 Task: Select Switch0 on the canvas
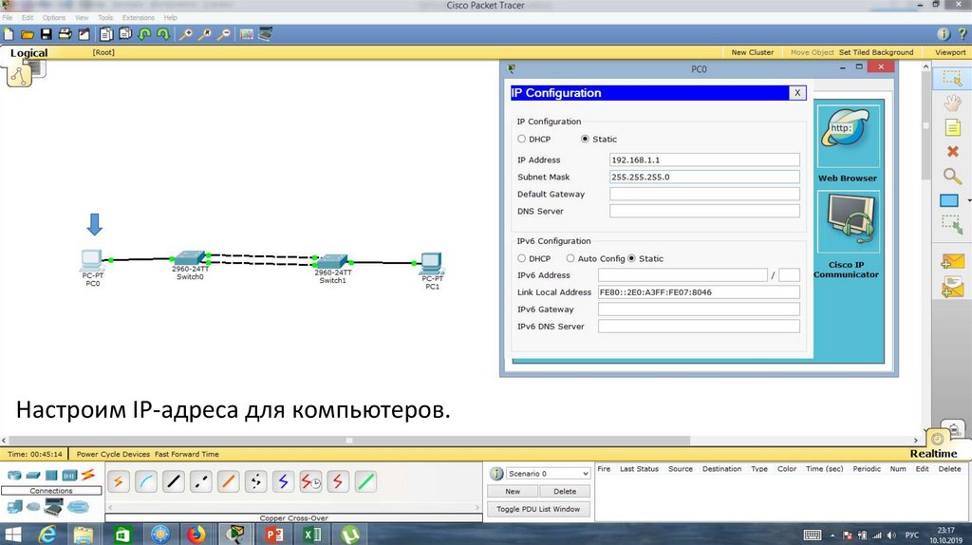190,257
